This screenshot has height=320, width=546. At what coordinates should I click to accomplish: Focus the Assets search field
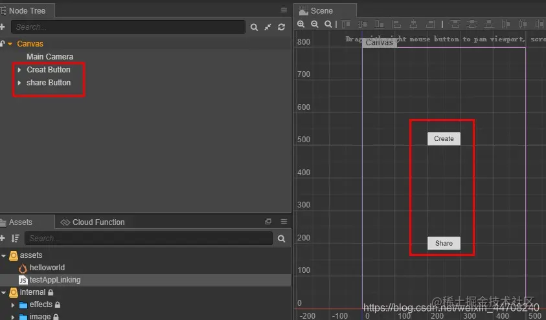coord(149,239)
